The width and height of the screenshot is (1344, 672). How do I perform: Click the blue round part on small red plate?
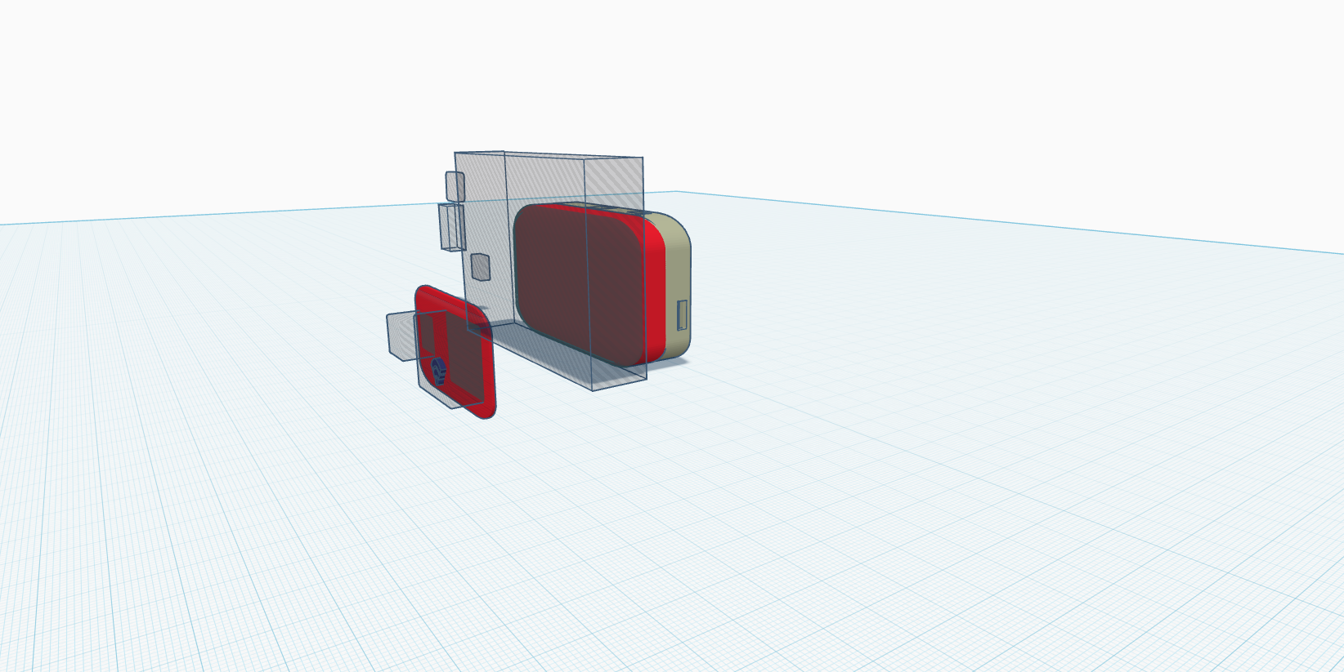click(x=439, y=371)
